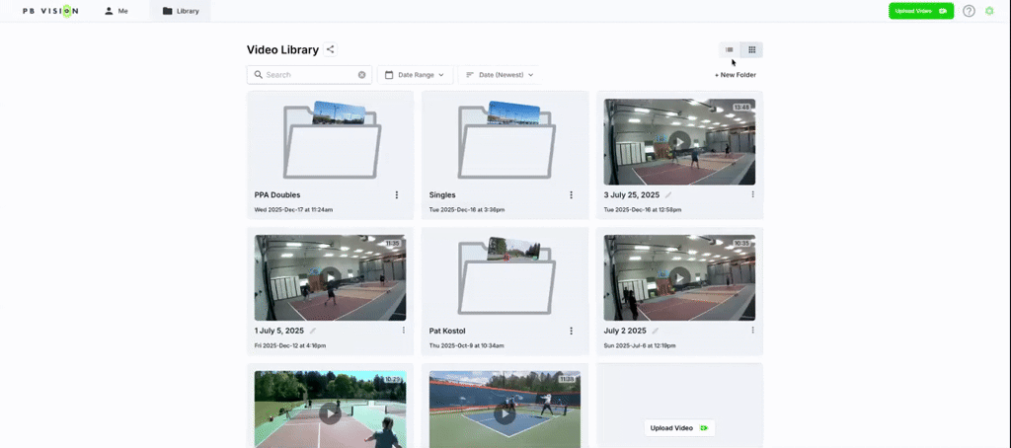Image resolution: width=1011 pixels, height=448 pixels.
Task: Click the Pat Kostol folder name
Action: (448, 331)
